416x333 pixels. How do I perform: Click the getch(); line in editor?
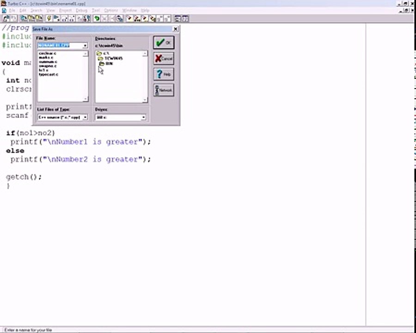click(x=24, y=177)
